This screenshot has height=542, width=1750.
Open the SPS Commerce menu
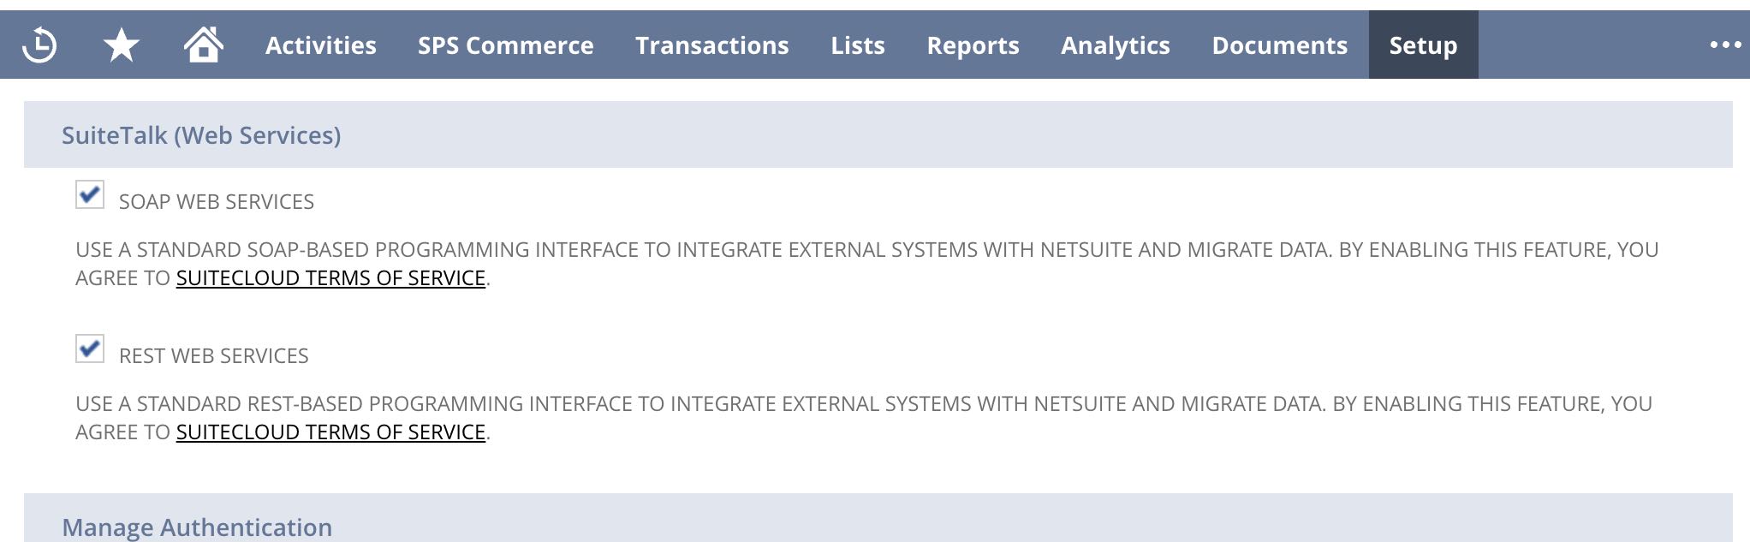click(505, 45)
